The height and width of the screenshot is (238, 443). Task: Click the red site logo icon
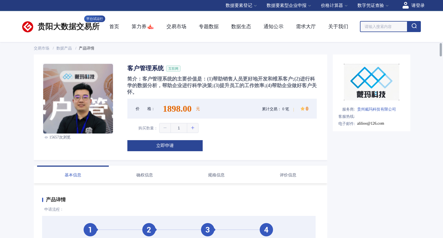28,27
